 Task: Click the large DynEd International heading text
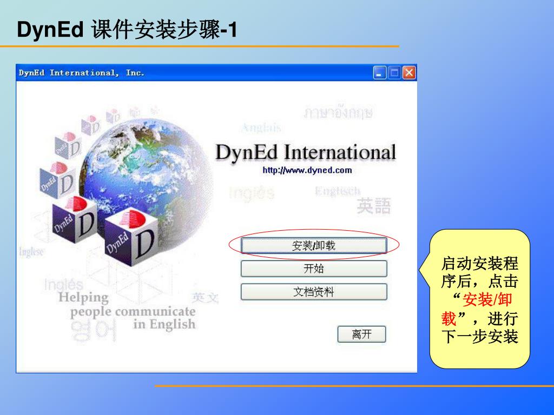(306, 152)
